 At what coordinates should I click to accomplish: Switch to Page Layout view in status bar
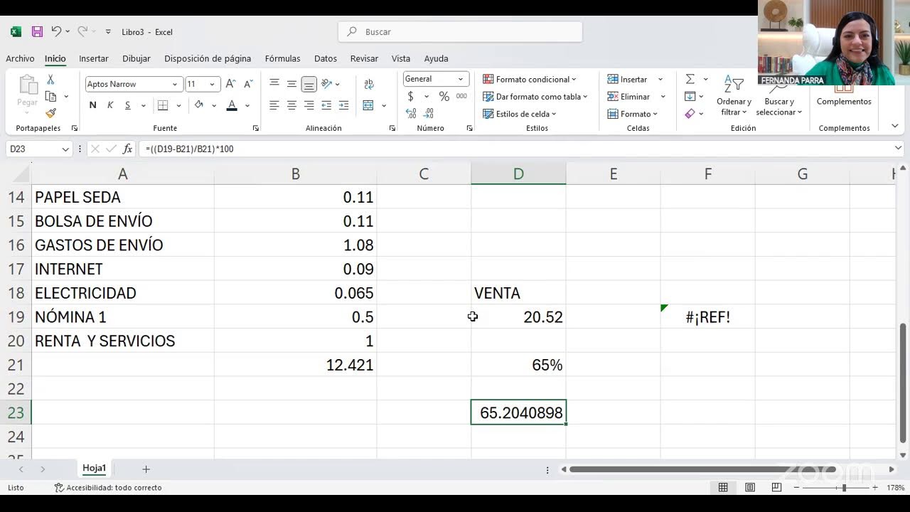(x=750, y=488)
